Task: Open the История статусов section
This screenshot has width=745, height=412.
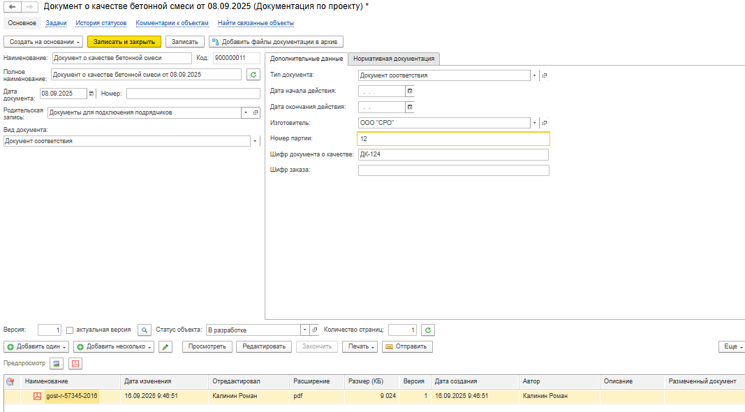Action: point(101,23)
